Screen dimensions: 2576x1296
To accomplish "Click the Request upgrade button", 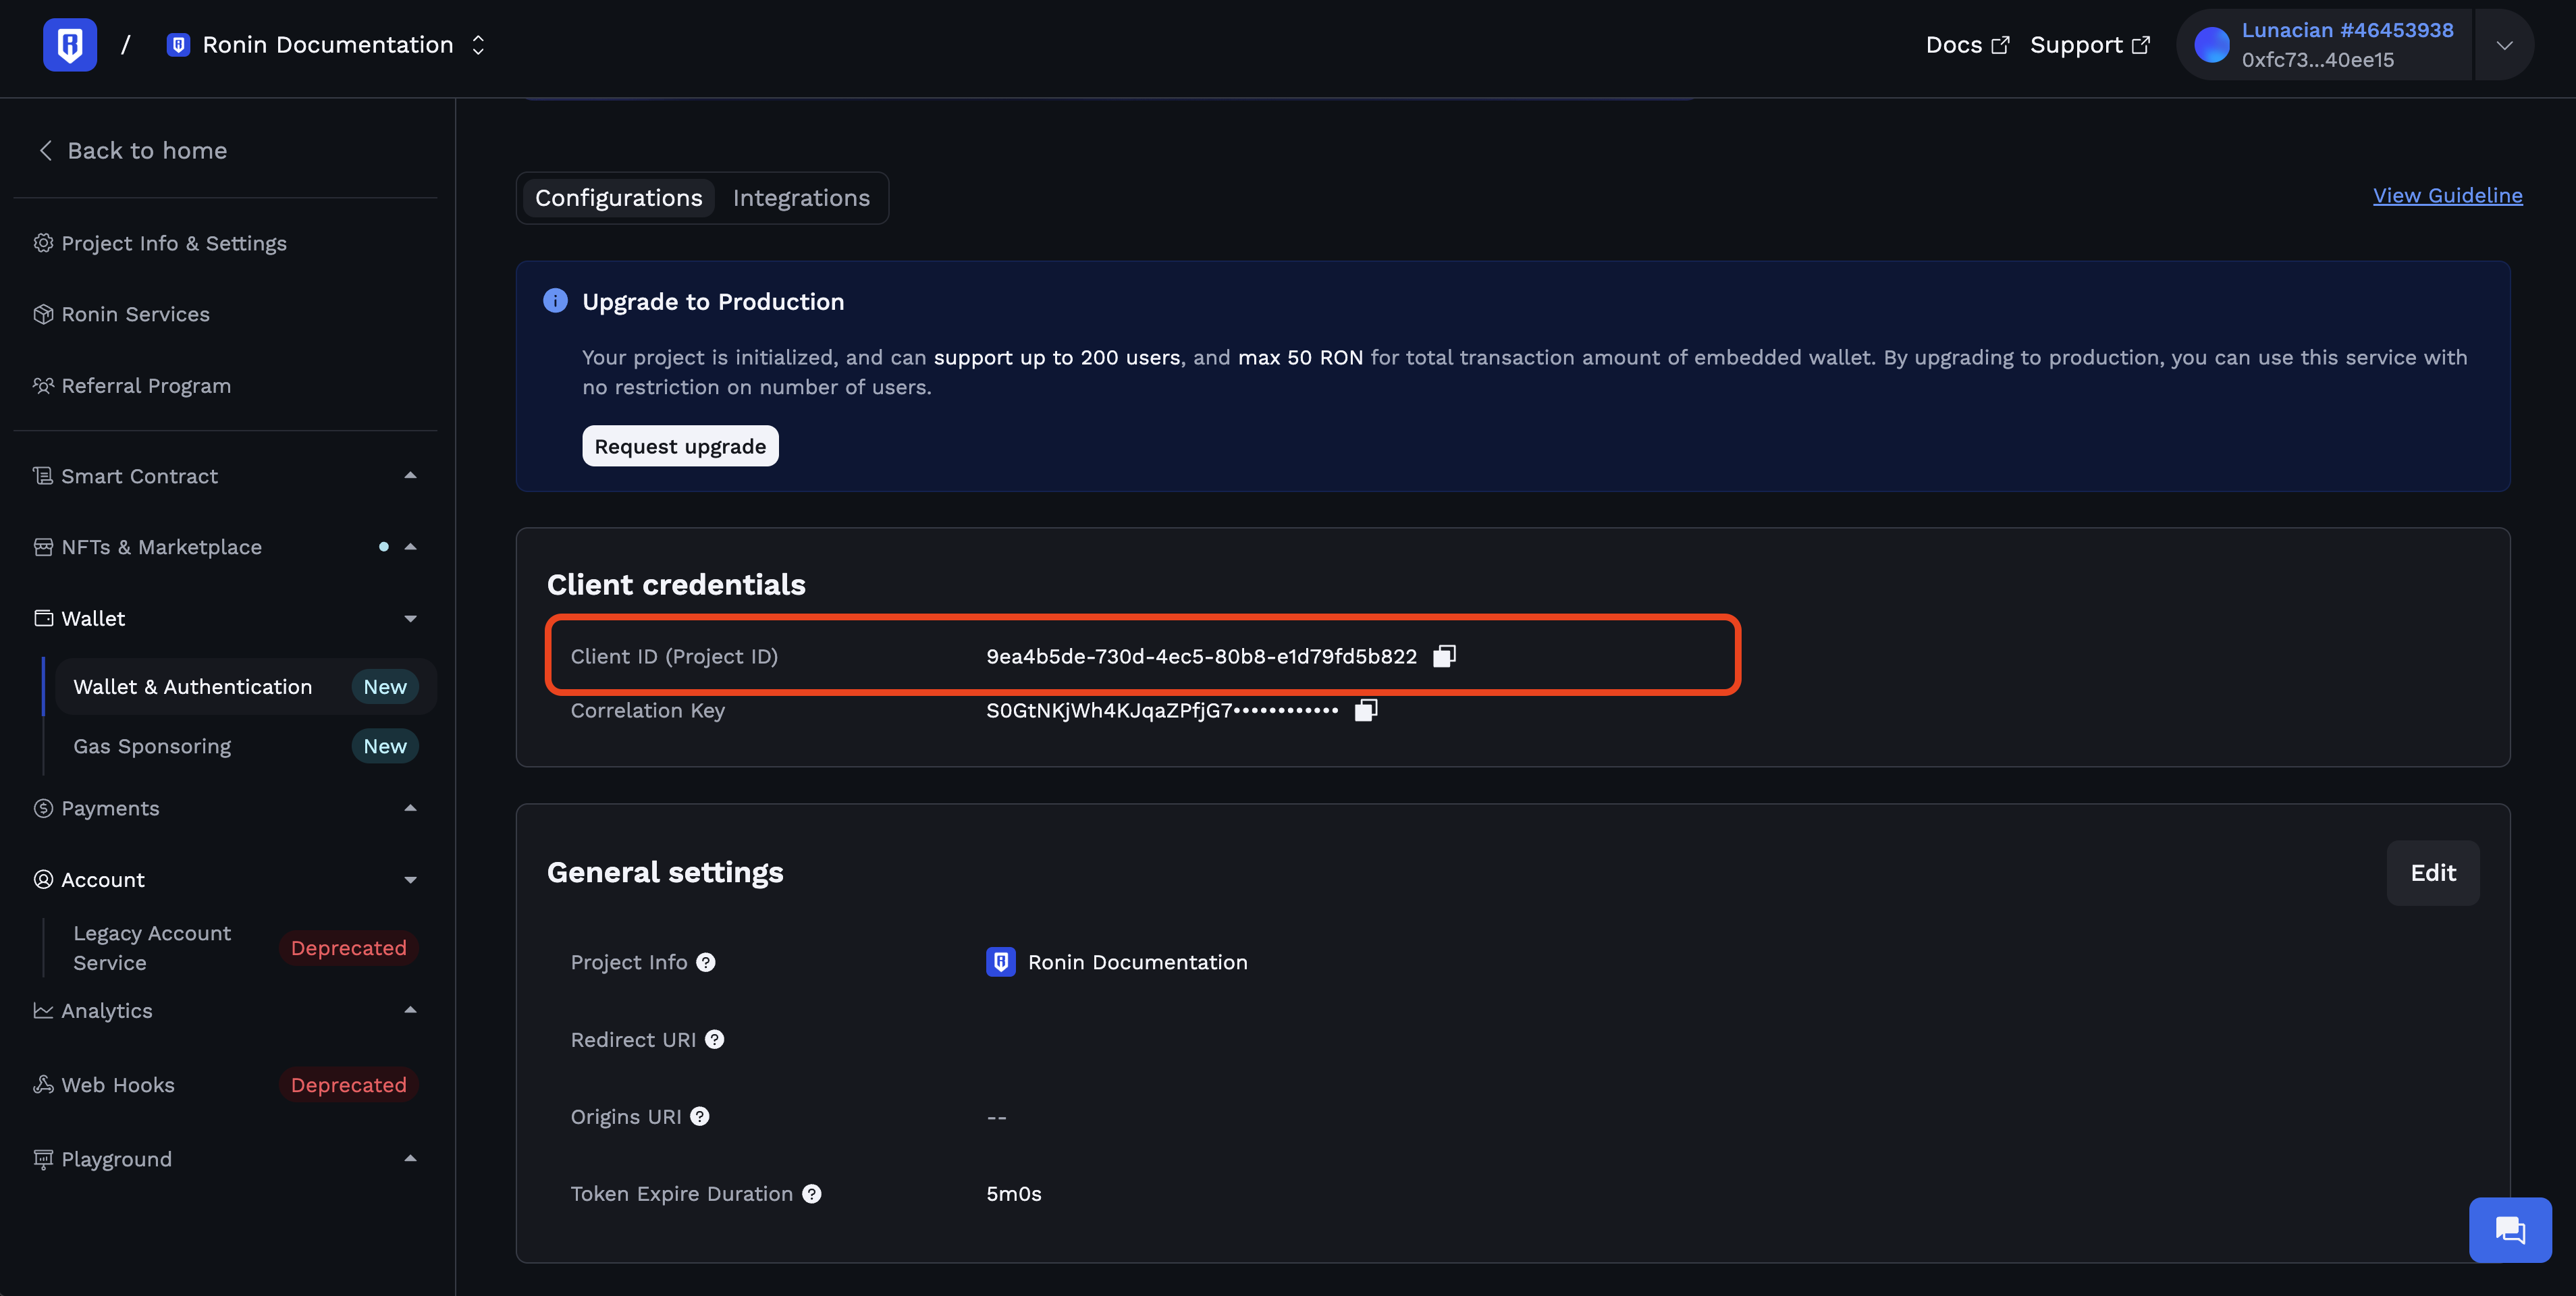I will pos(680,446).
